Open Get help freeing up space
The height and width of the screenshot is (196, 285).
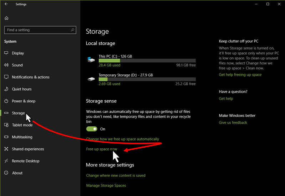coord(240,75)
